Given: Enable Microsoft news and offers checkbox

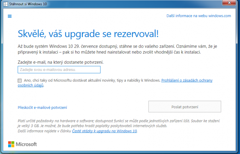Looking at the screenshot, I should [19, 80].
